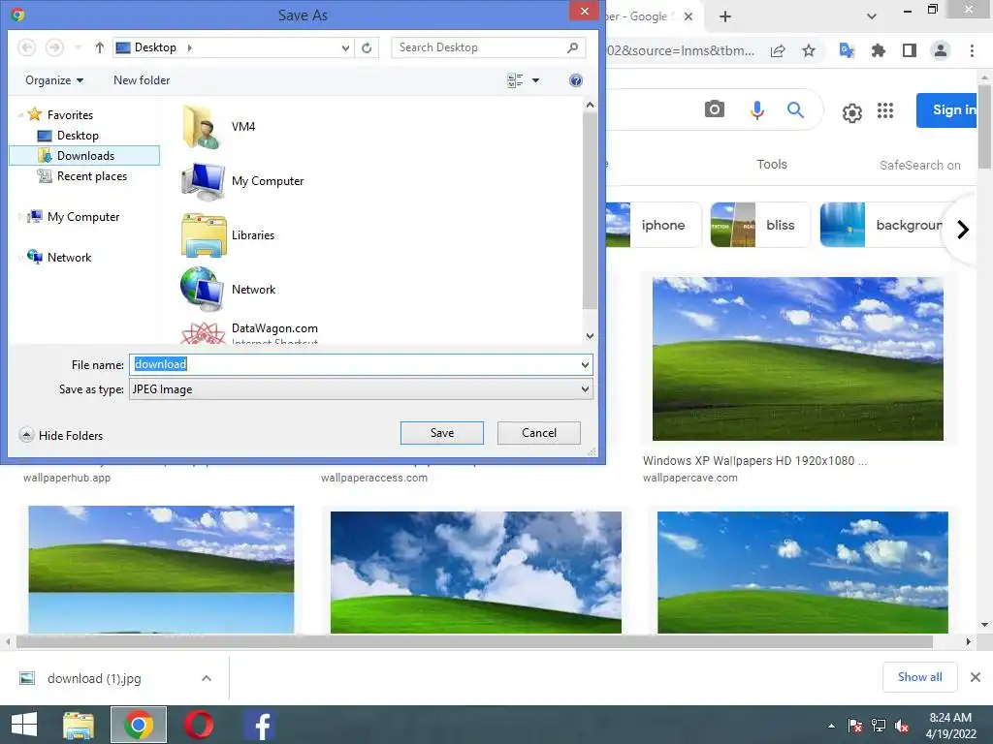
Task: Select the iphone suggestion chip
Action: 653,225
